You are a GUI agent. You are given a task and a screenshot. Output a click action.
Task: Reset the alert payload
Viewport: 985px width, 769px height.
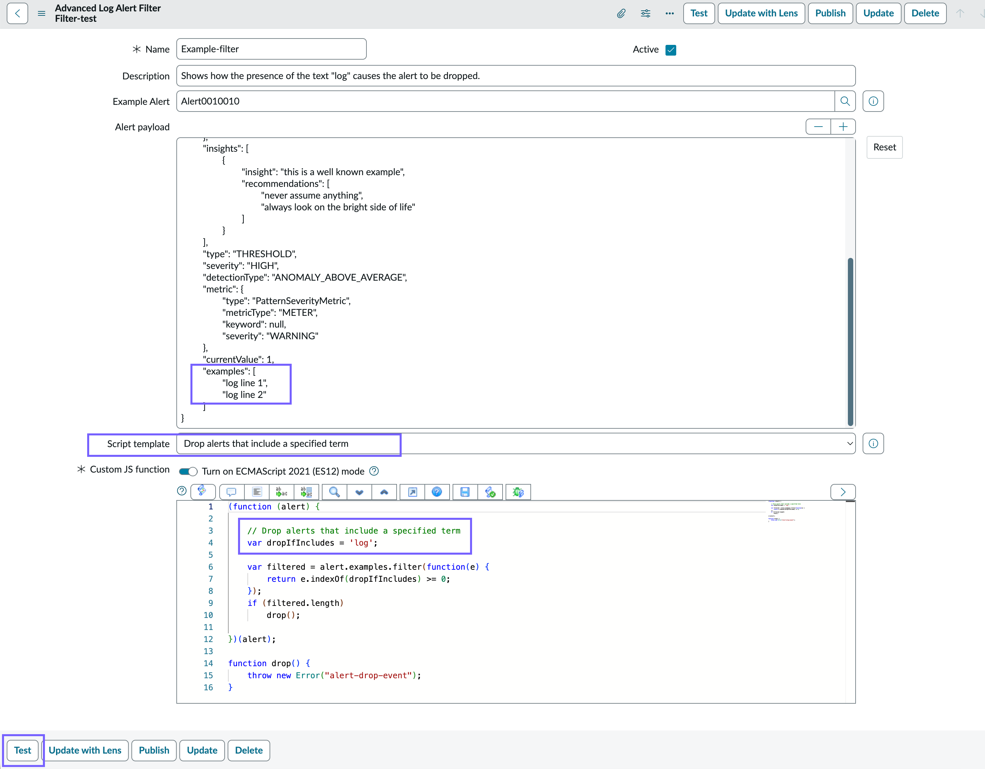pos(884,147)
